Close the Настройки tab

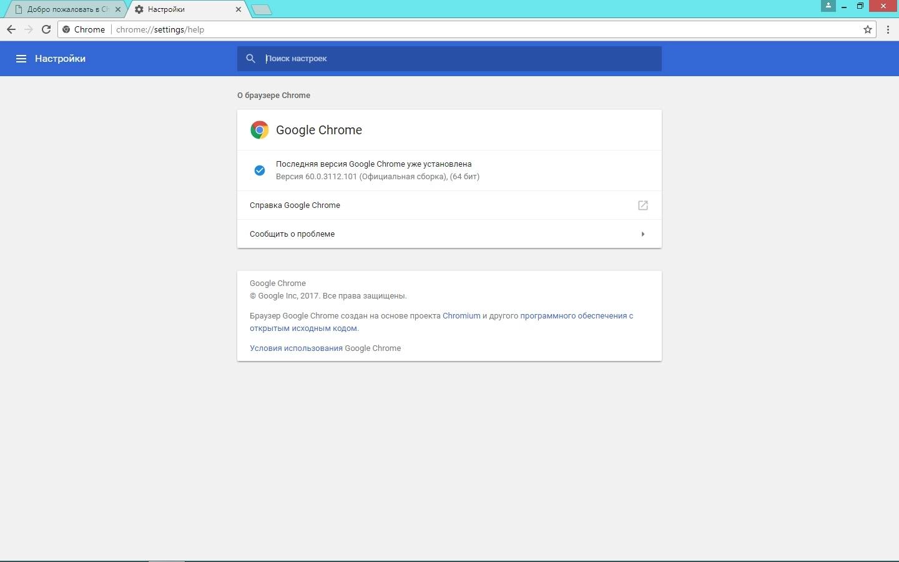(238, 9)
